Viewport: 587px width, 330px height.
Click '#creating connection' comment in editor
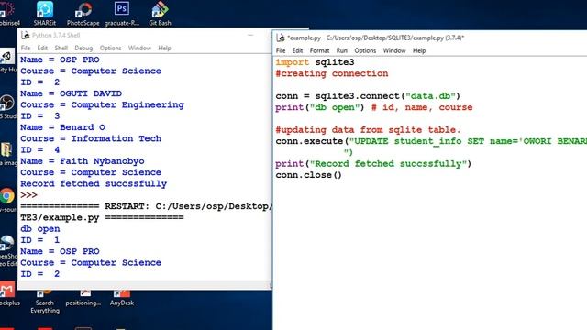tap(332, 73)
